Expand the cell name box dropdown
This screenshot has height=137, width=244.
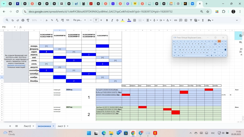(x=15, y=27)
